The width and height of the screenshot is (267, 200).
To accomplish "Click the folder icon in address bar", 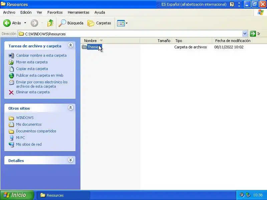I will click(x=21, y=34).
